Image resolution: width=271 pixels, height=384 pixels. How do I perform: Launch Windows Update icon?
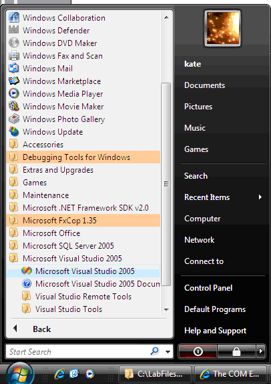click(14, 132)
